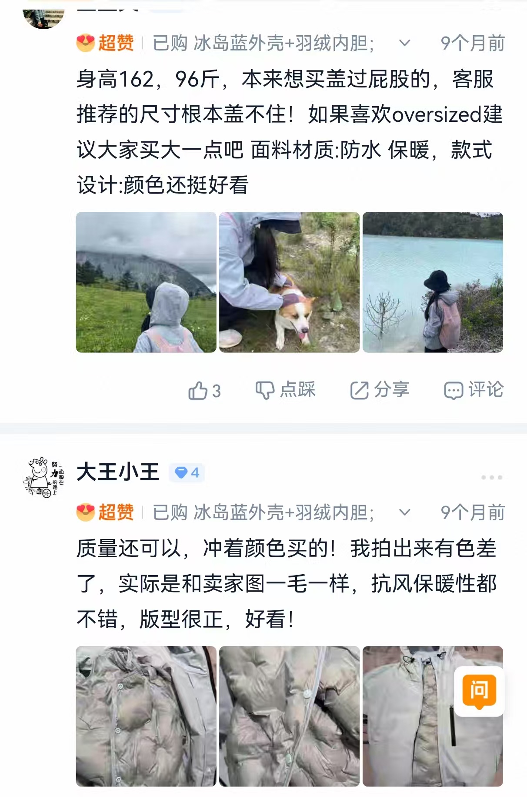Open the photo with the corgi dog
The height and width of the screenshot is (797, 527).
coord(289,282)
